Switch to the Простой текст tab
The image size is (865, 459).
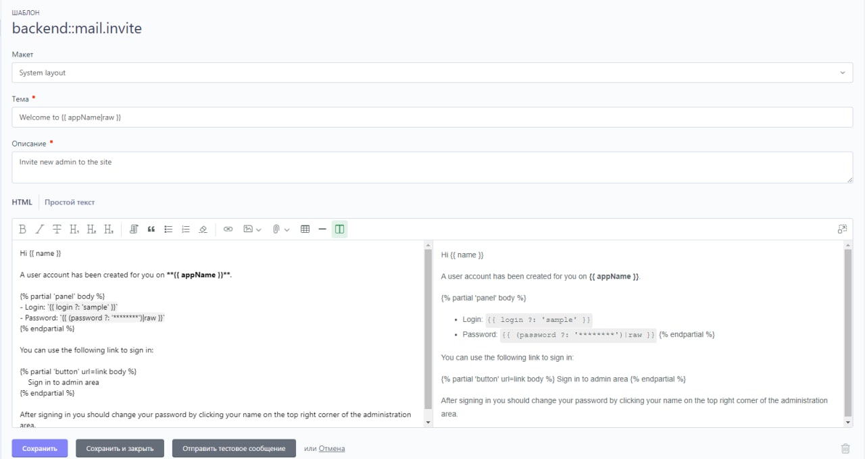[70, 202]
